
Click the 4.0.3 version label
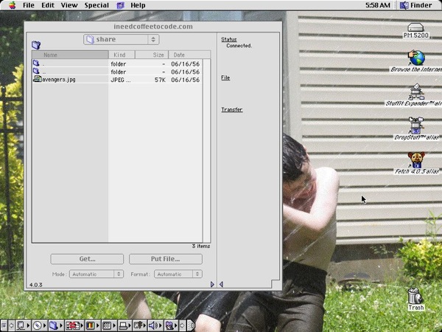(36, 285)
